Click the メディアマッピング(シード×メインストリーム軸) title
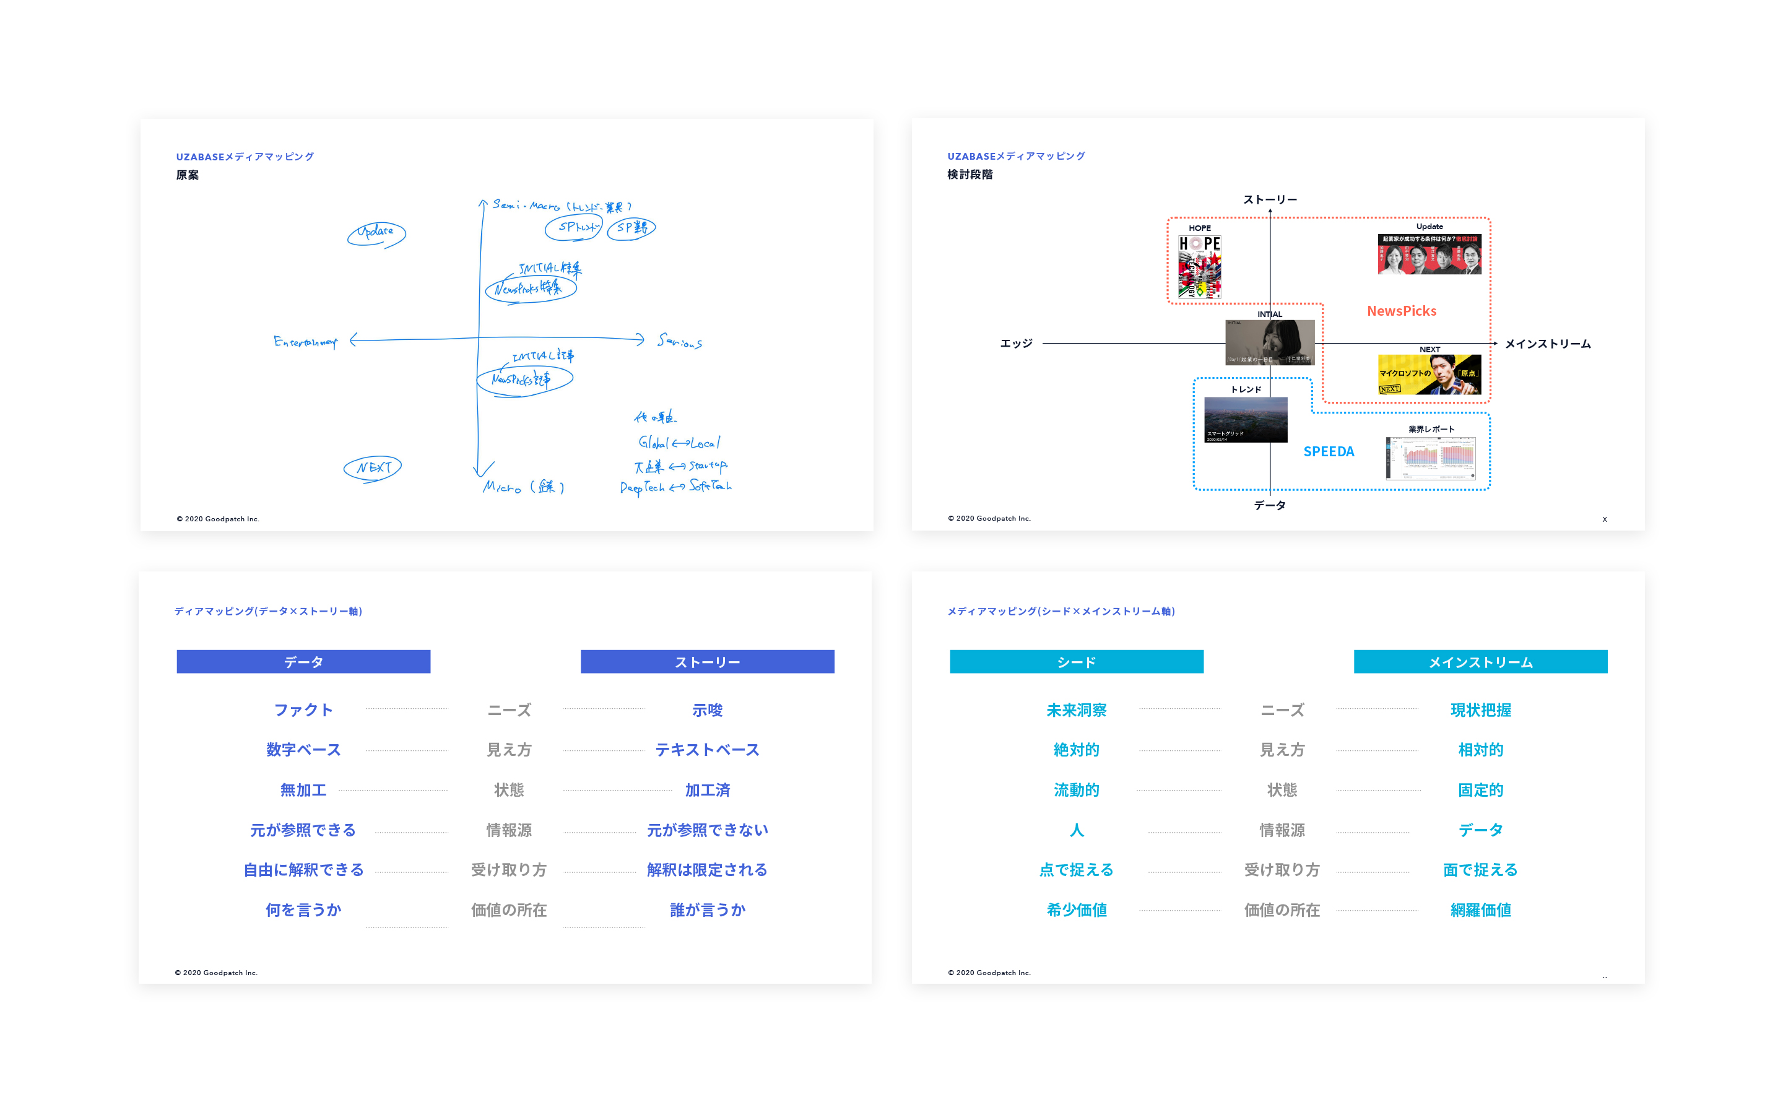The height and width of the screenshot is (1102, 1783). tap(1061, 611)
